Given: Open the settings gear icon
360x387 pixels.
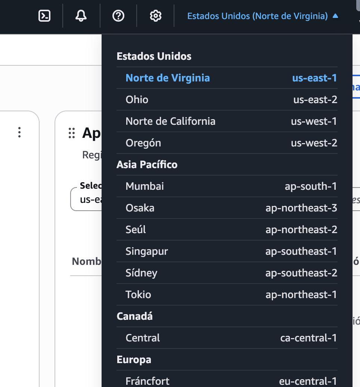Looking at the screenshot, I should 155,16.
